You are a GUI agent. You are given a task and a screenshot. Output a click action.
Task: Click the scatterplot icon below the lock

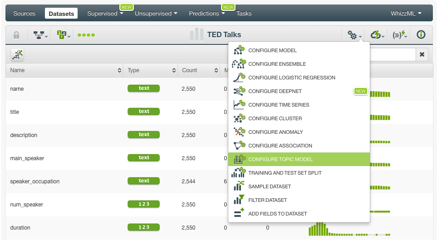[x=17, y=55]
